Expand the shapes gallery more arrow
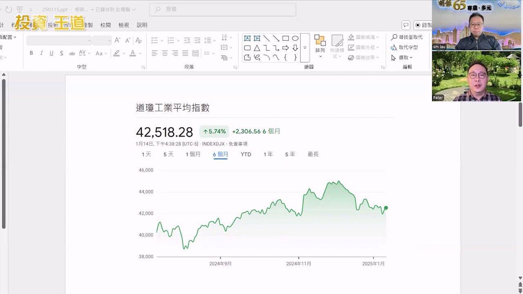Image resolution: width=523 pixels, height=294 pixels. 305,48
